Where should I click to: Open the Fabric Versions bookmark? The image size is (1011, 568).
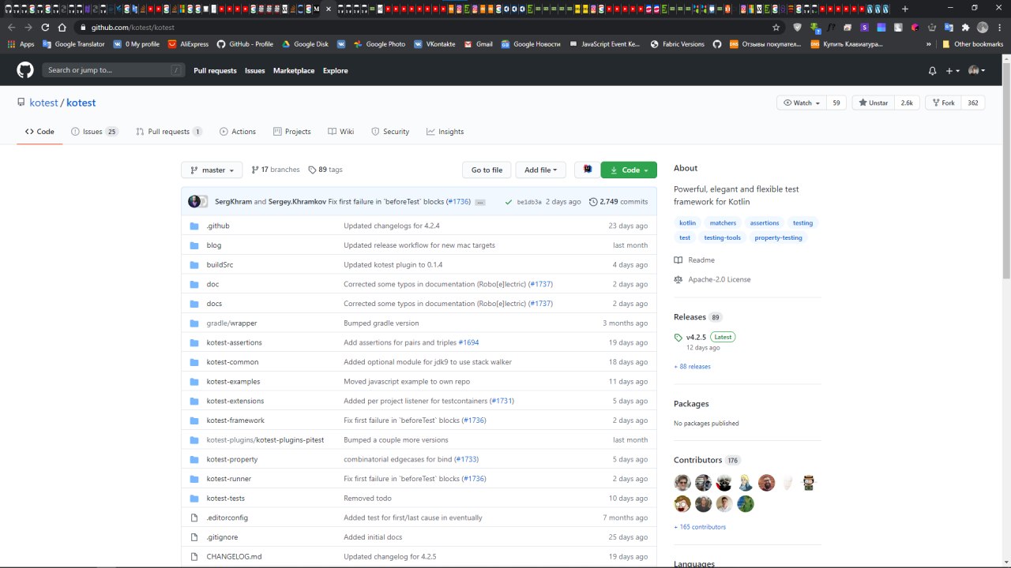pos(677,44)
